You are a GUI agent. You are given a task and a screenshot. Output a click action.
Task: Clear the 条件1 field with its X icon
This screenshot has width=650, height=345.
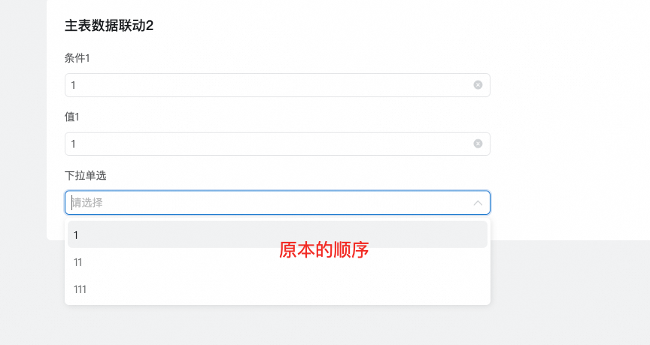tap(478, 85)
